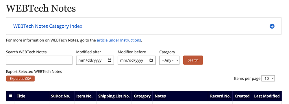
Task: Expand WEBTech Notes Category Index panel
Action: pyautogui.click(x=48, y=26)
